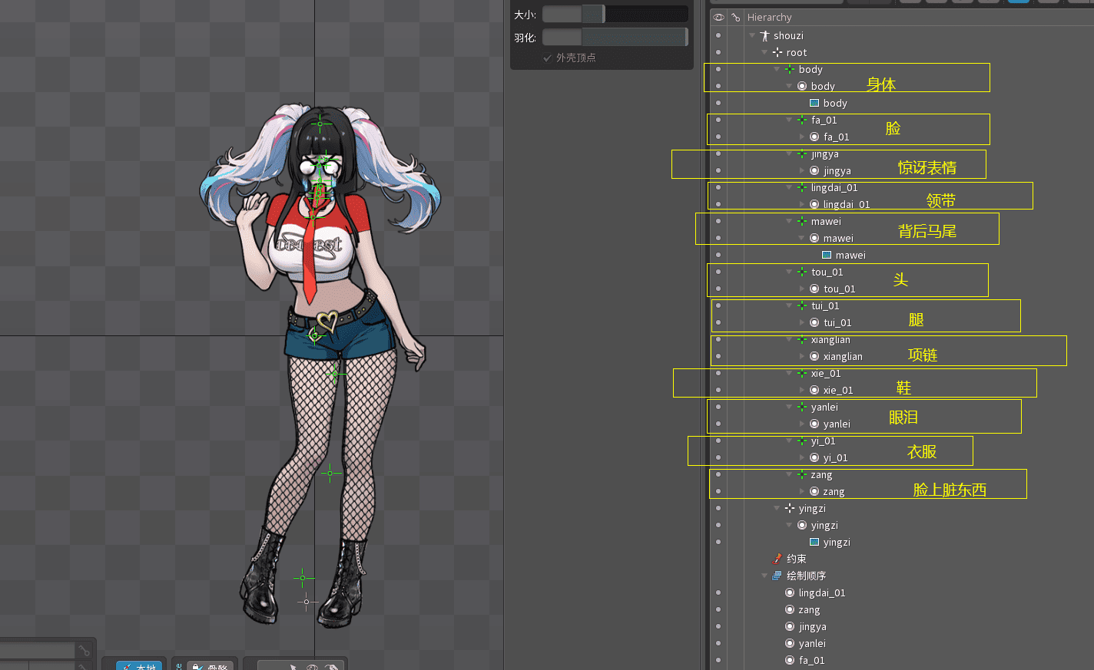This screenshot has height=670, width=1094.
Task: Select zang in the draw order list
Action: pos(809,610)
